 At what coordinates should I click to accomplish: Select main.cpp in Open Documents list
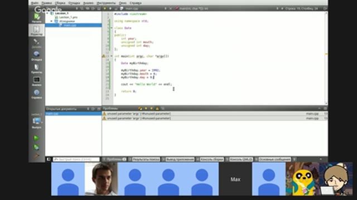pos(73,113)
